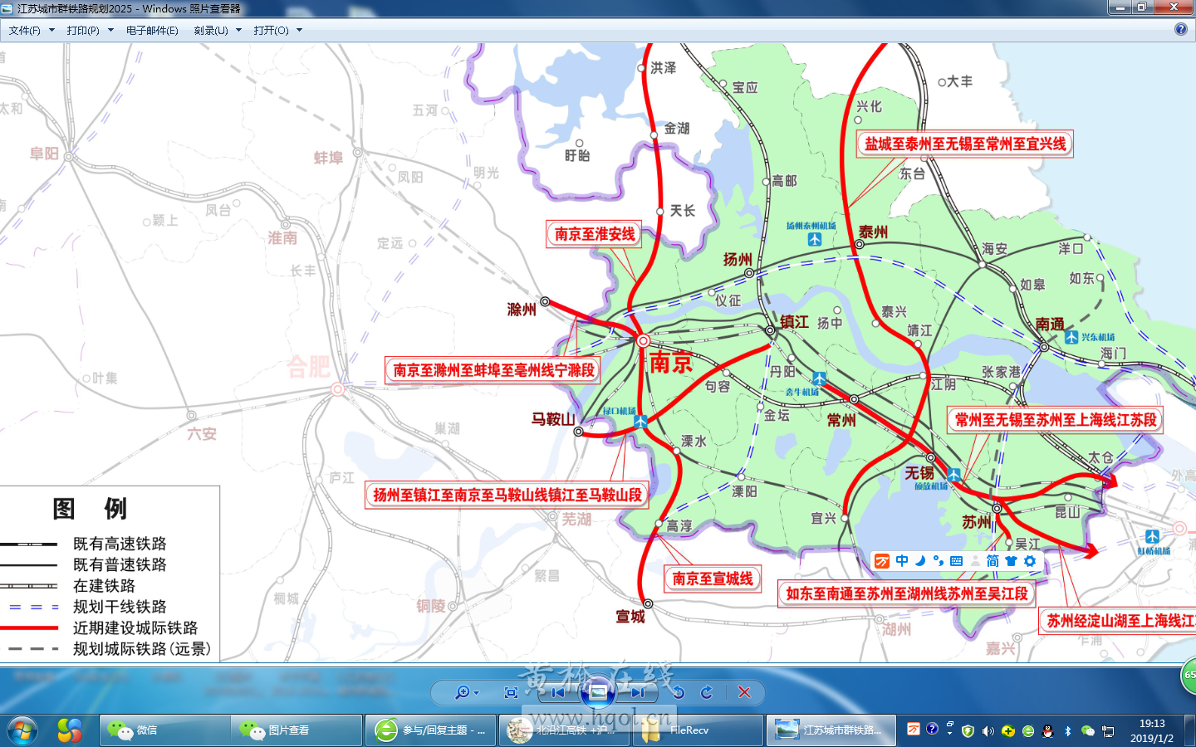Click the 常州至无锡至苏州至上海线江苏段 label

pos(1055,420)
